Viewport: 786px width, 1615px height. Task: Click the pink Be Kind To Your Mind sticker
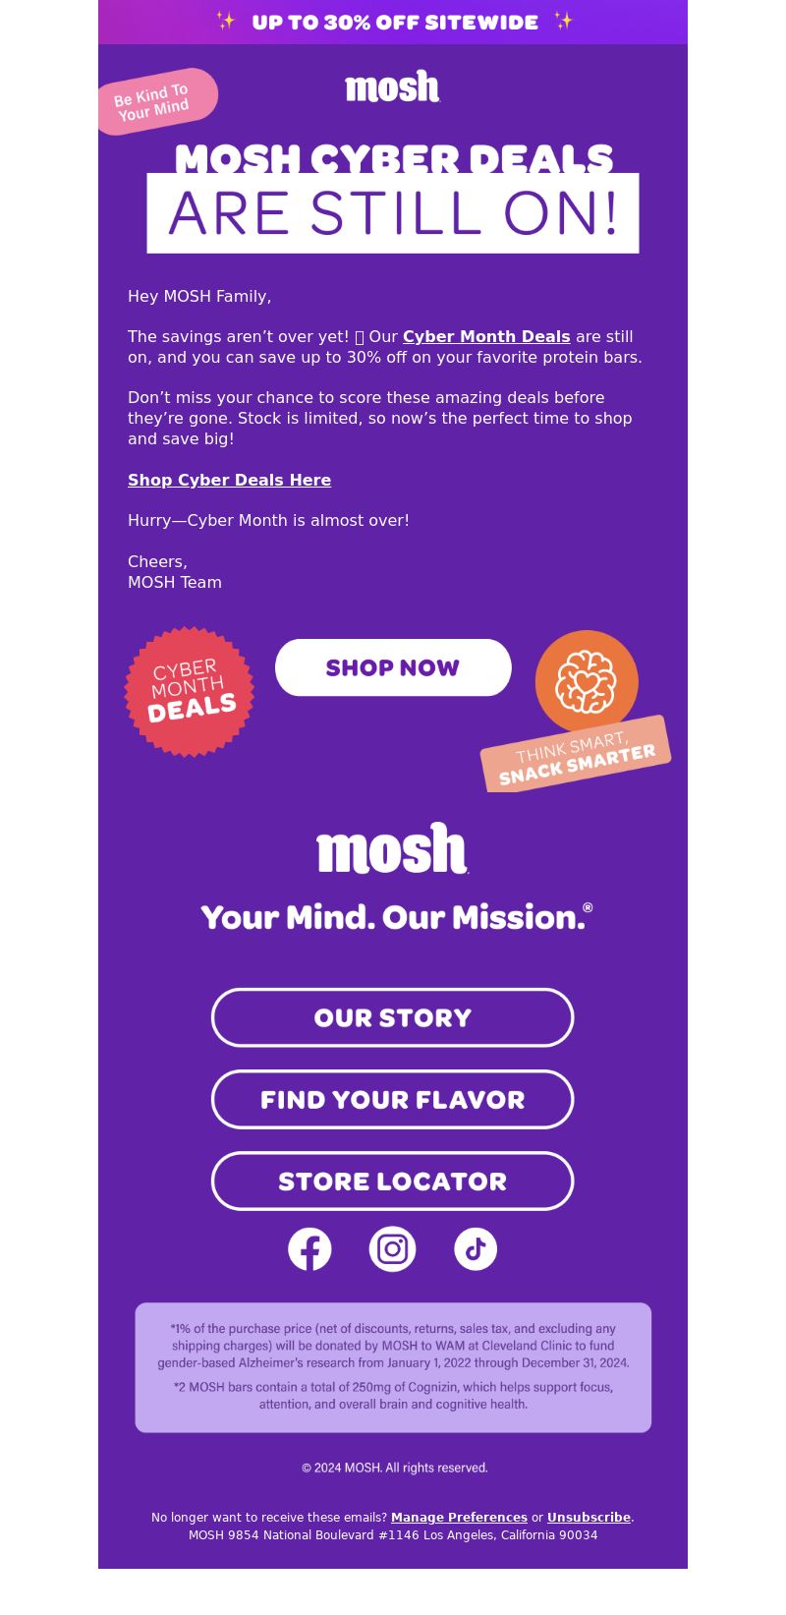[x=156, y=101]
